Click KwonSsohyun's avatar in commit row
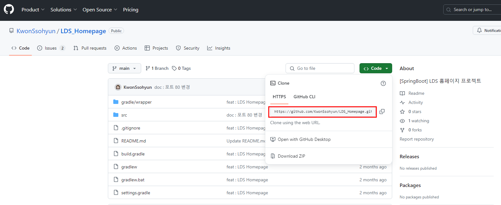Viewport: 501px width, 205px height. pyautogui.click(x=118, y=87)
